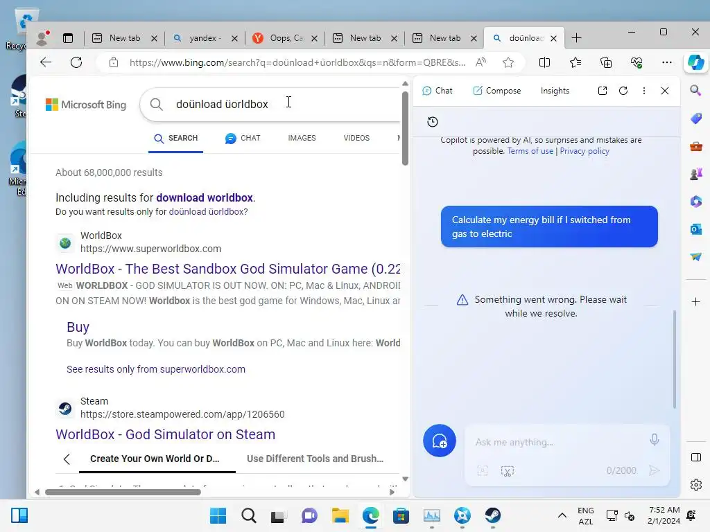Open Copilot Terms of use link

tap(530, 151)
